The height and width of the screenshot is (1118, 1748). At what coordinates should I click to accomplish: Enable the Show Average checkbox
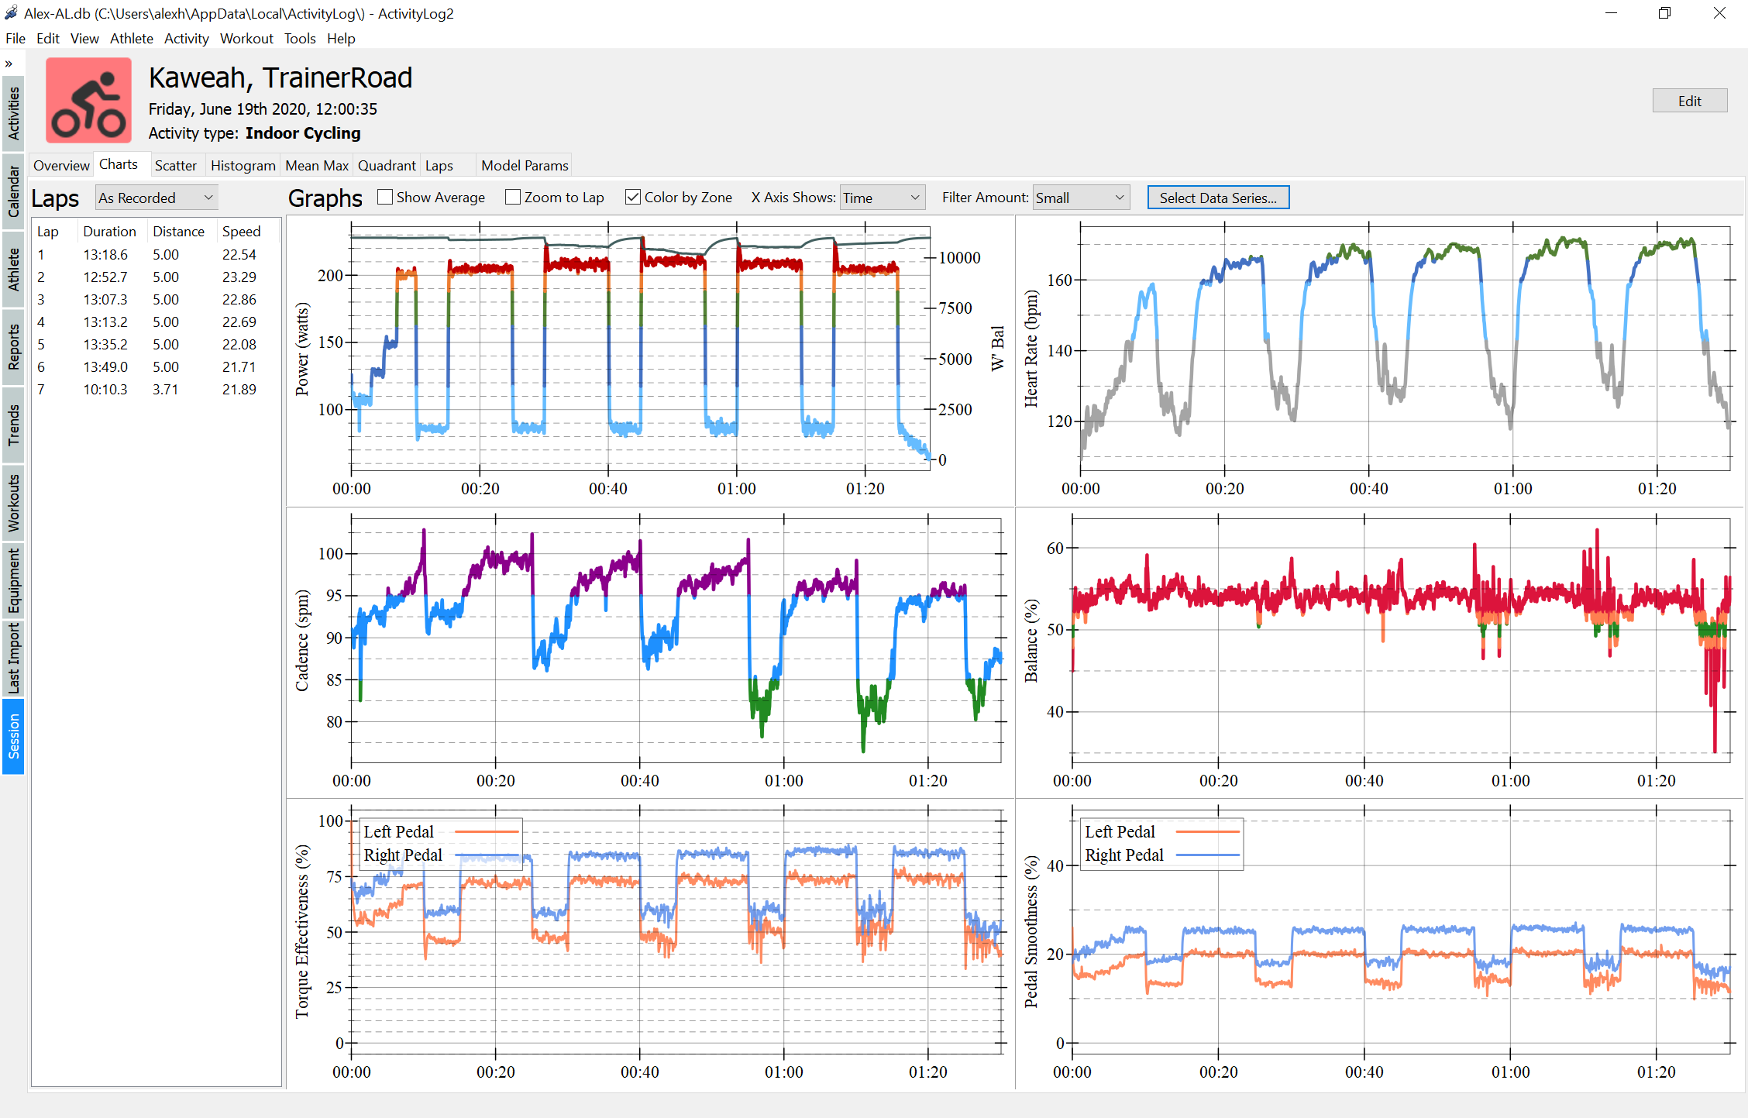(x=385, y=198)
